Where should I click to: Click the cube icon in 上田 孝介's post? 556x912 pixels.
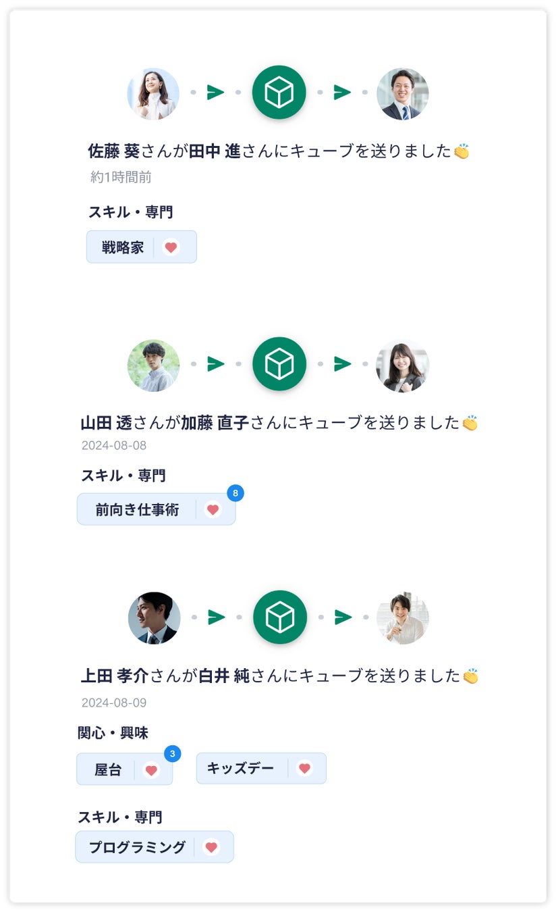pos(280,617)
